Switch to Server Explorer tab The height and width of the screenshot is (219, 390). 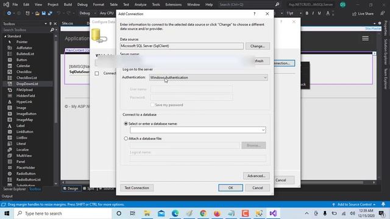click(x=15, y=189)
